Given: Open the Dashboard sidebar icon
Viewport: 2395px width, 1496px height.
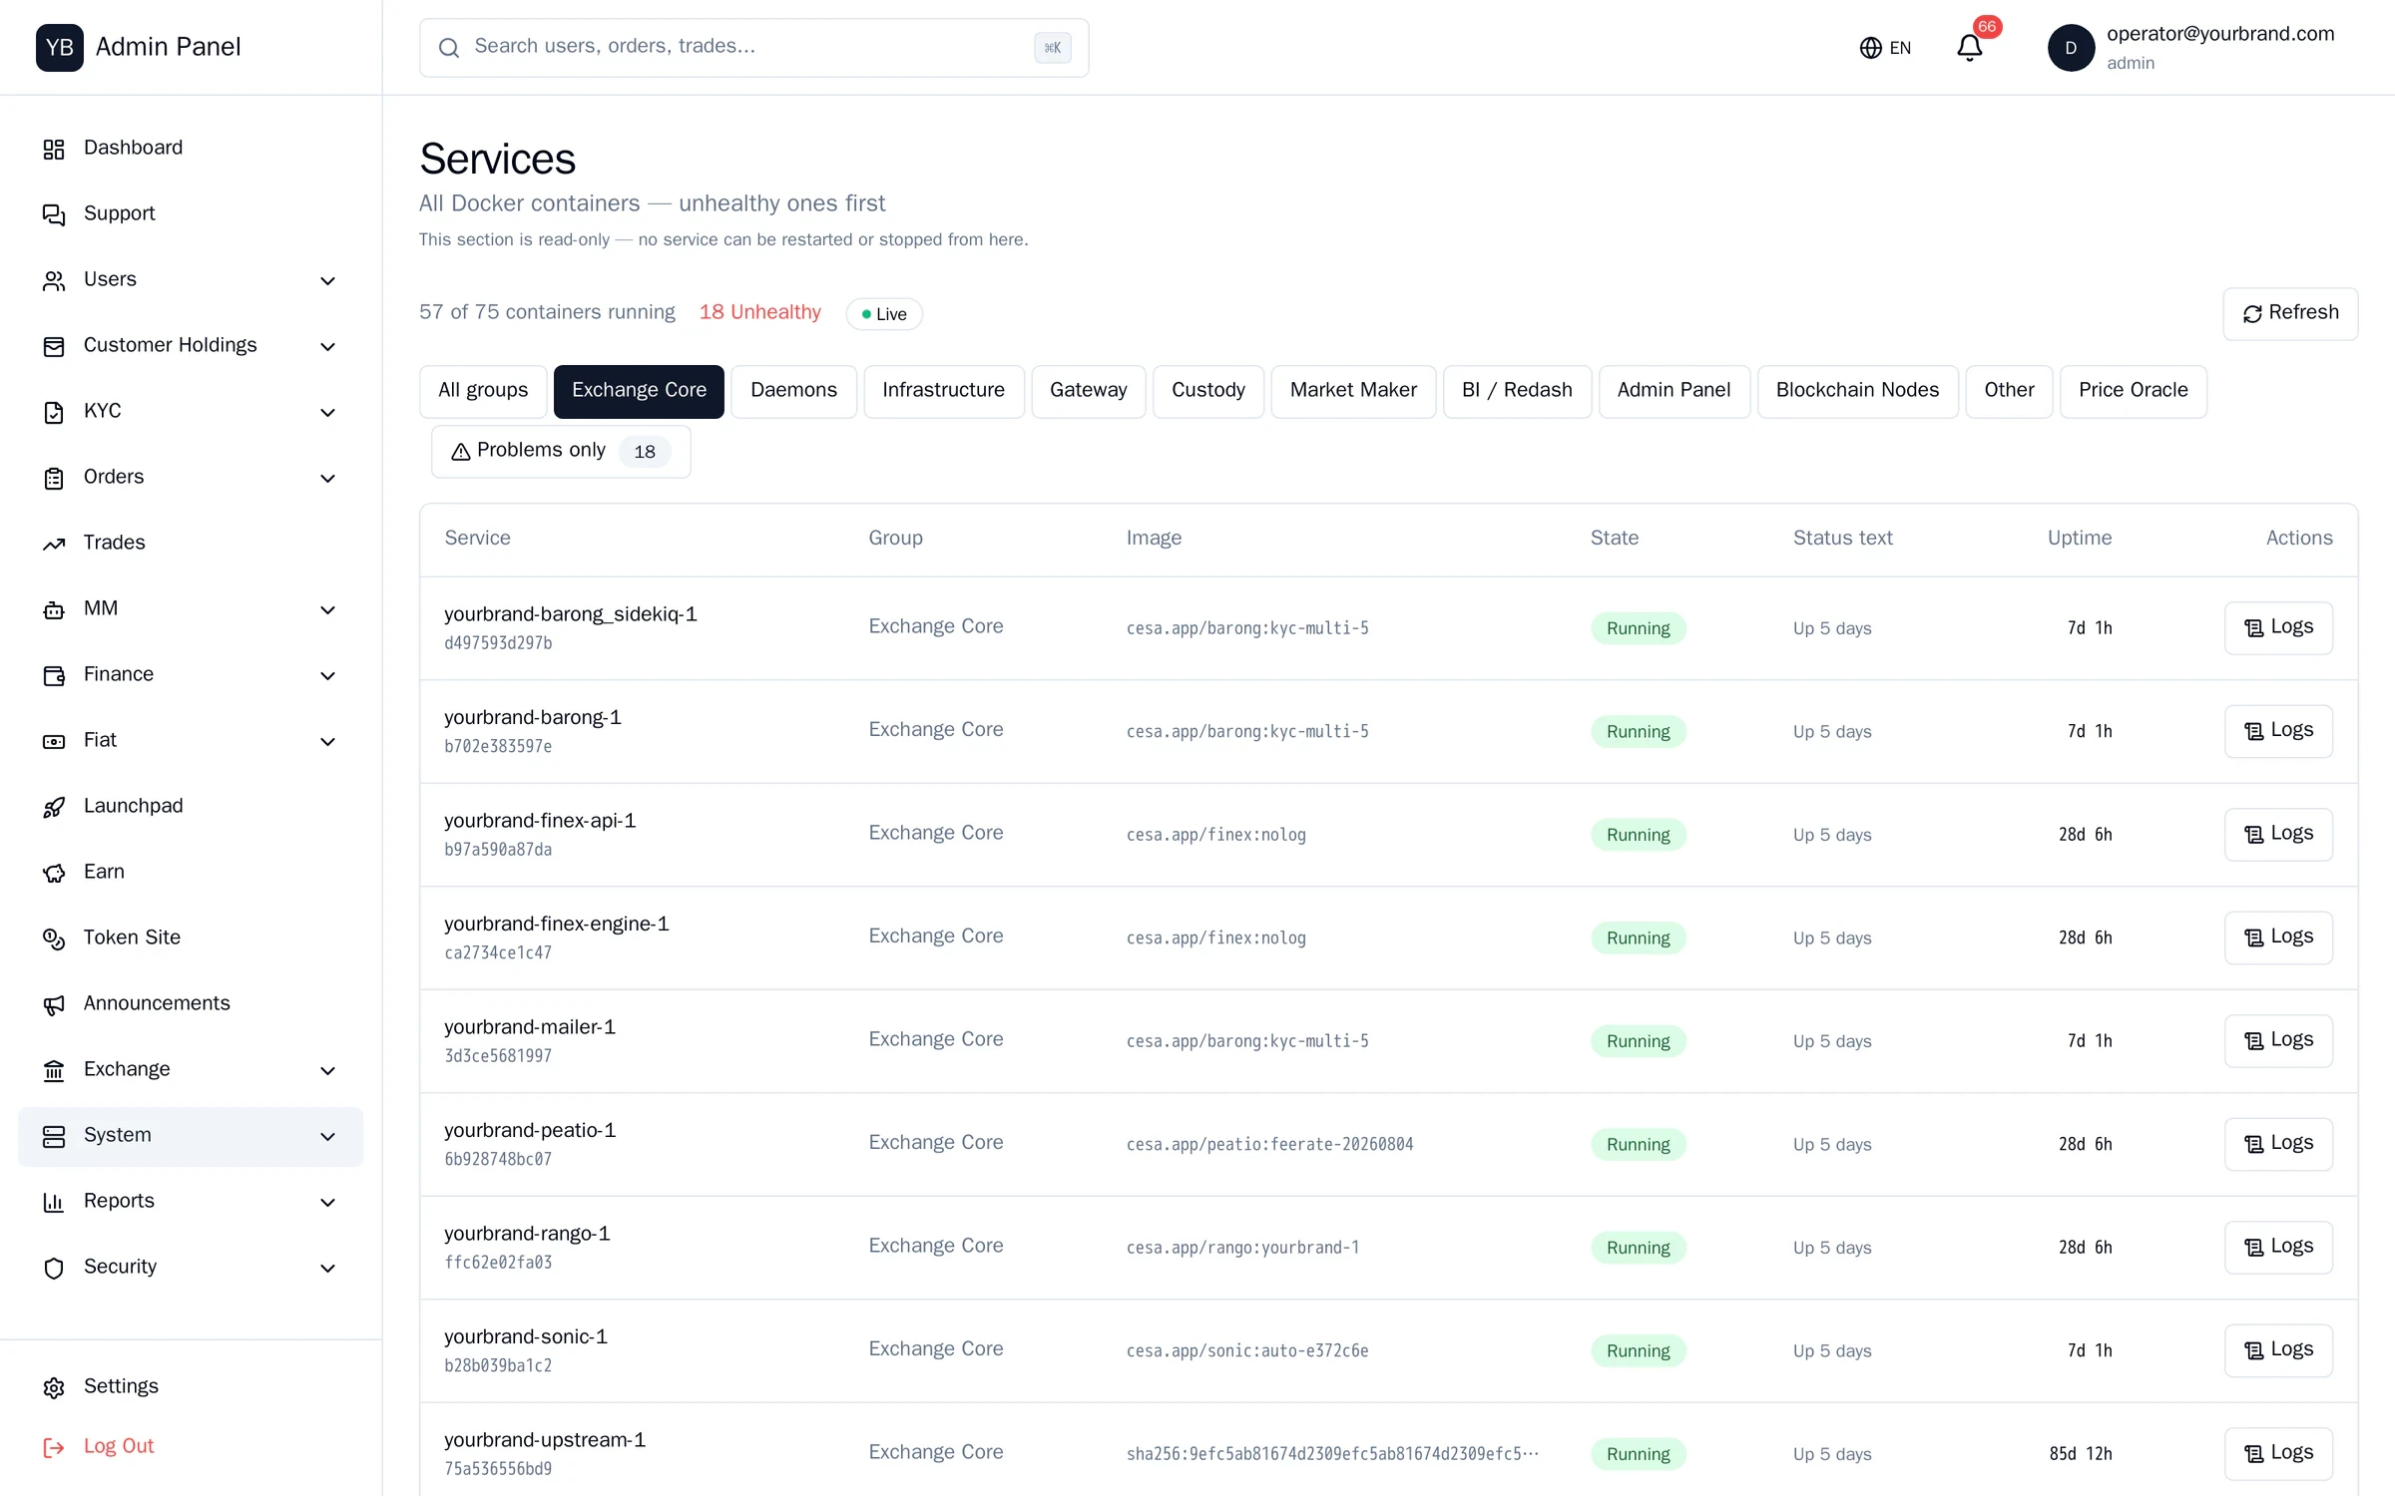Looking at the screenshot, I should [x=54, y=149].
